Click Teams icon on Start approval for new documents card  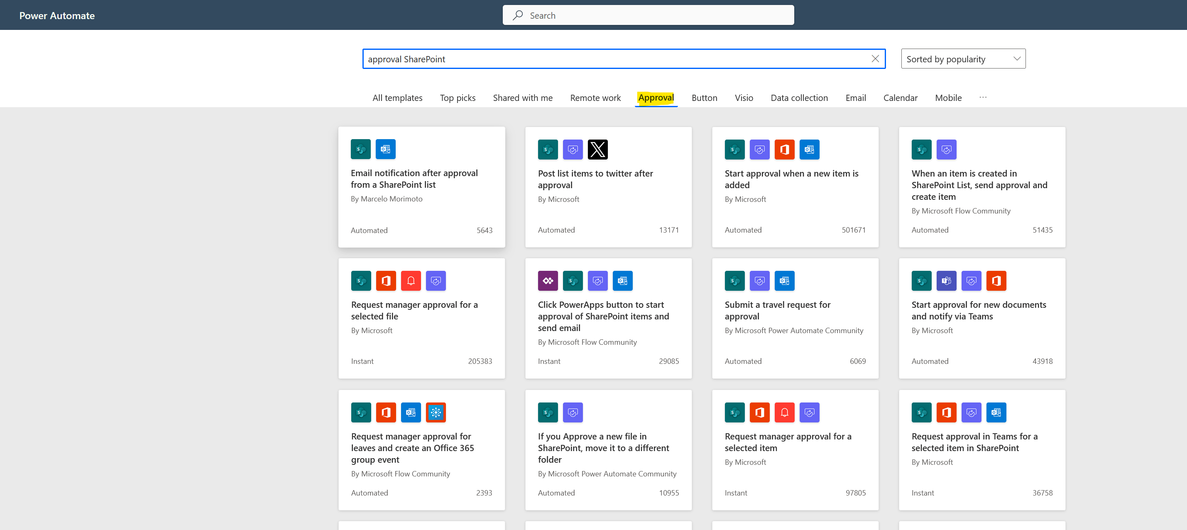[x=947, y=281]
